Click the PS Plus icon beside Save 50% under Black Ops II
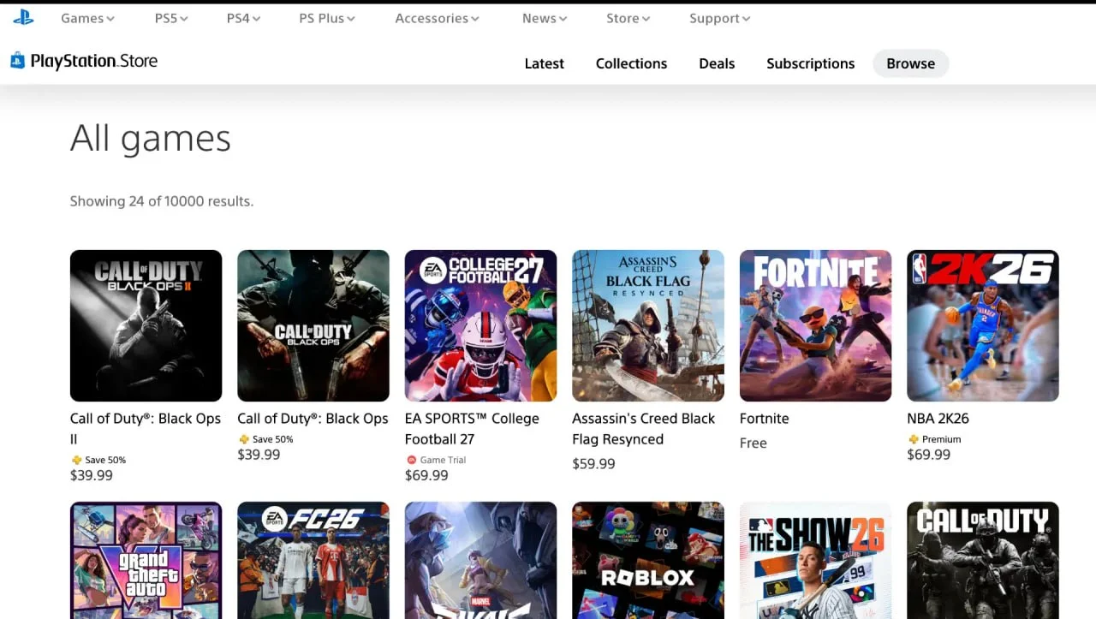 click(76, 461)
